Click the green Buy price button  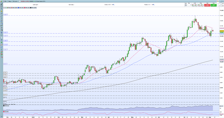pos(213,5)
